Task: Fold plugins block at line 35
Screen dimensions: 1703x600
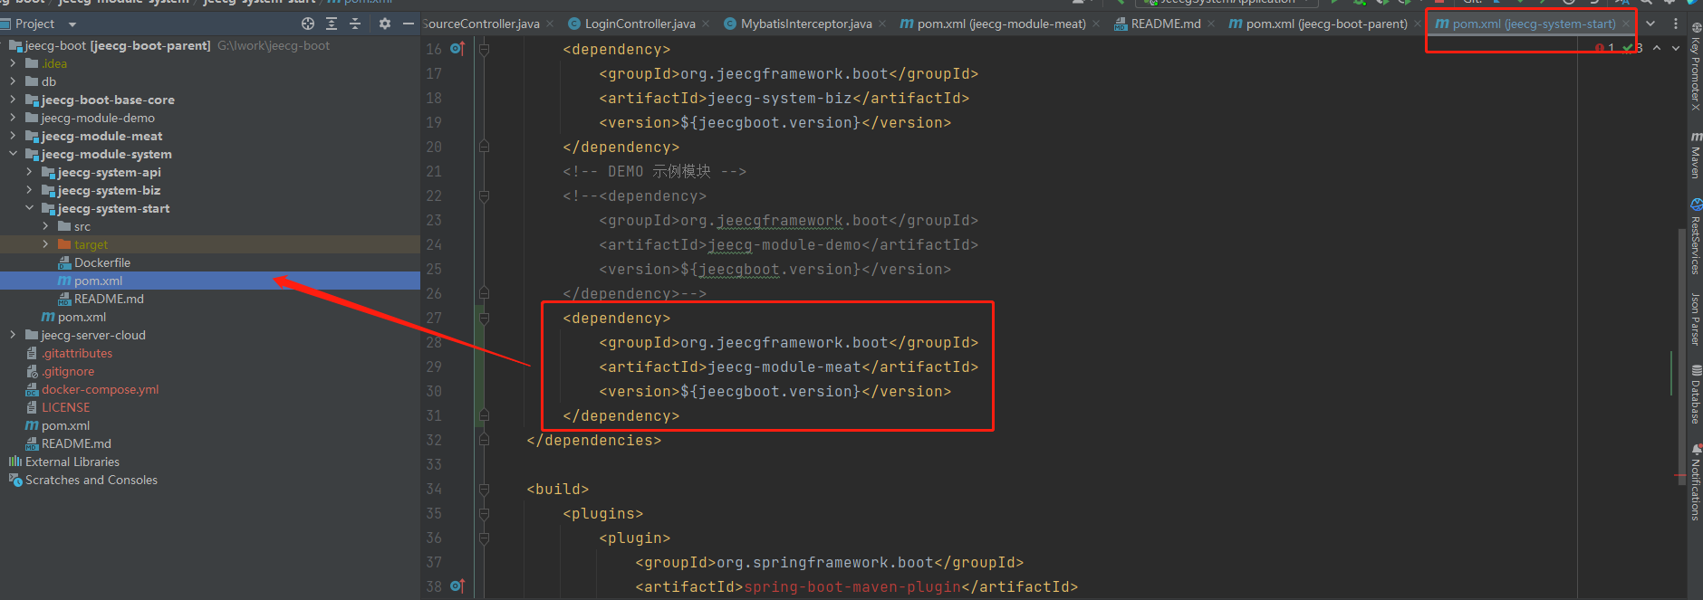Action: [x=484, y=514]
